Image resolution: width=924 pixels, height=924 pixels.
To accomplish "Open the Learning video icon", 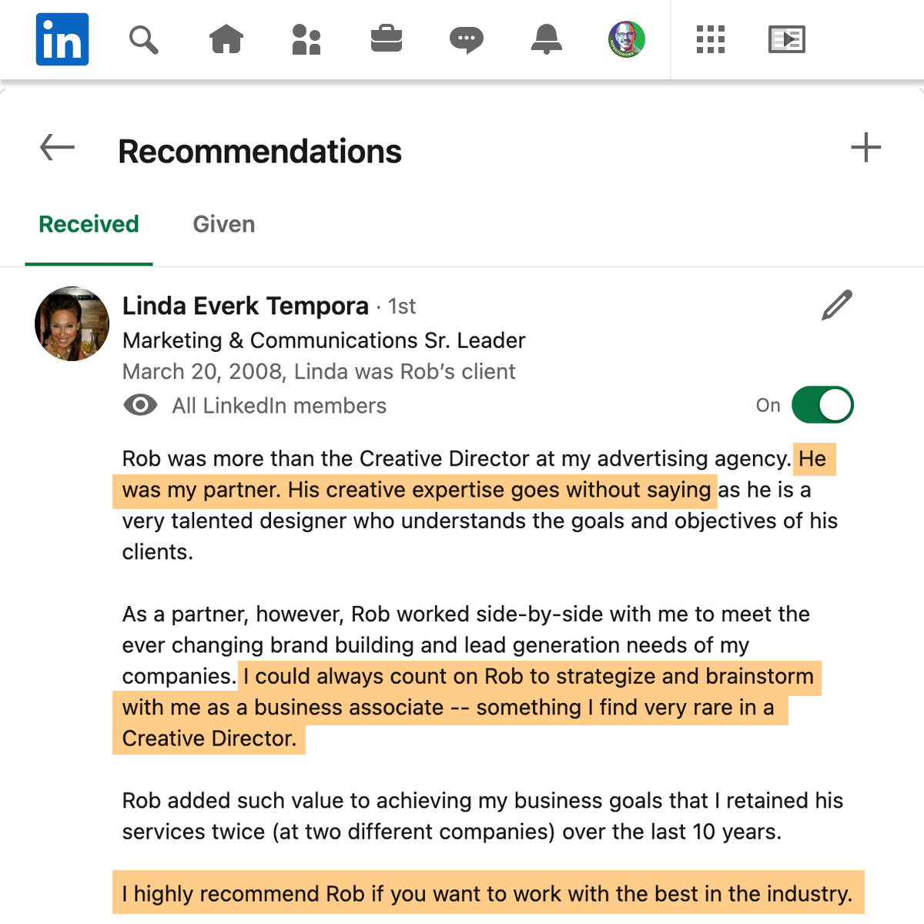I will pyautogui.click(x=787, y=39).
